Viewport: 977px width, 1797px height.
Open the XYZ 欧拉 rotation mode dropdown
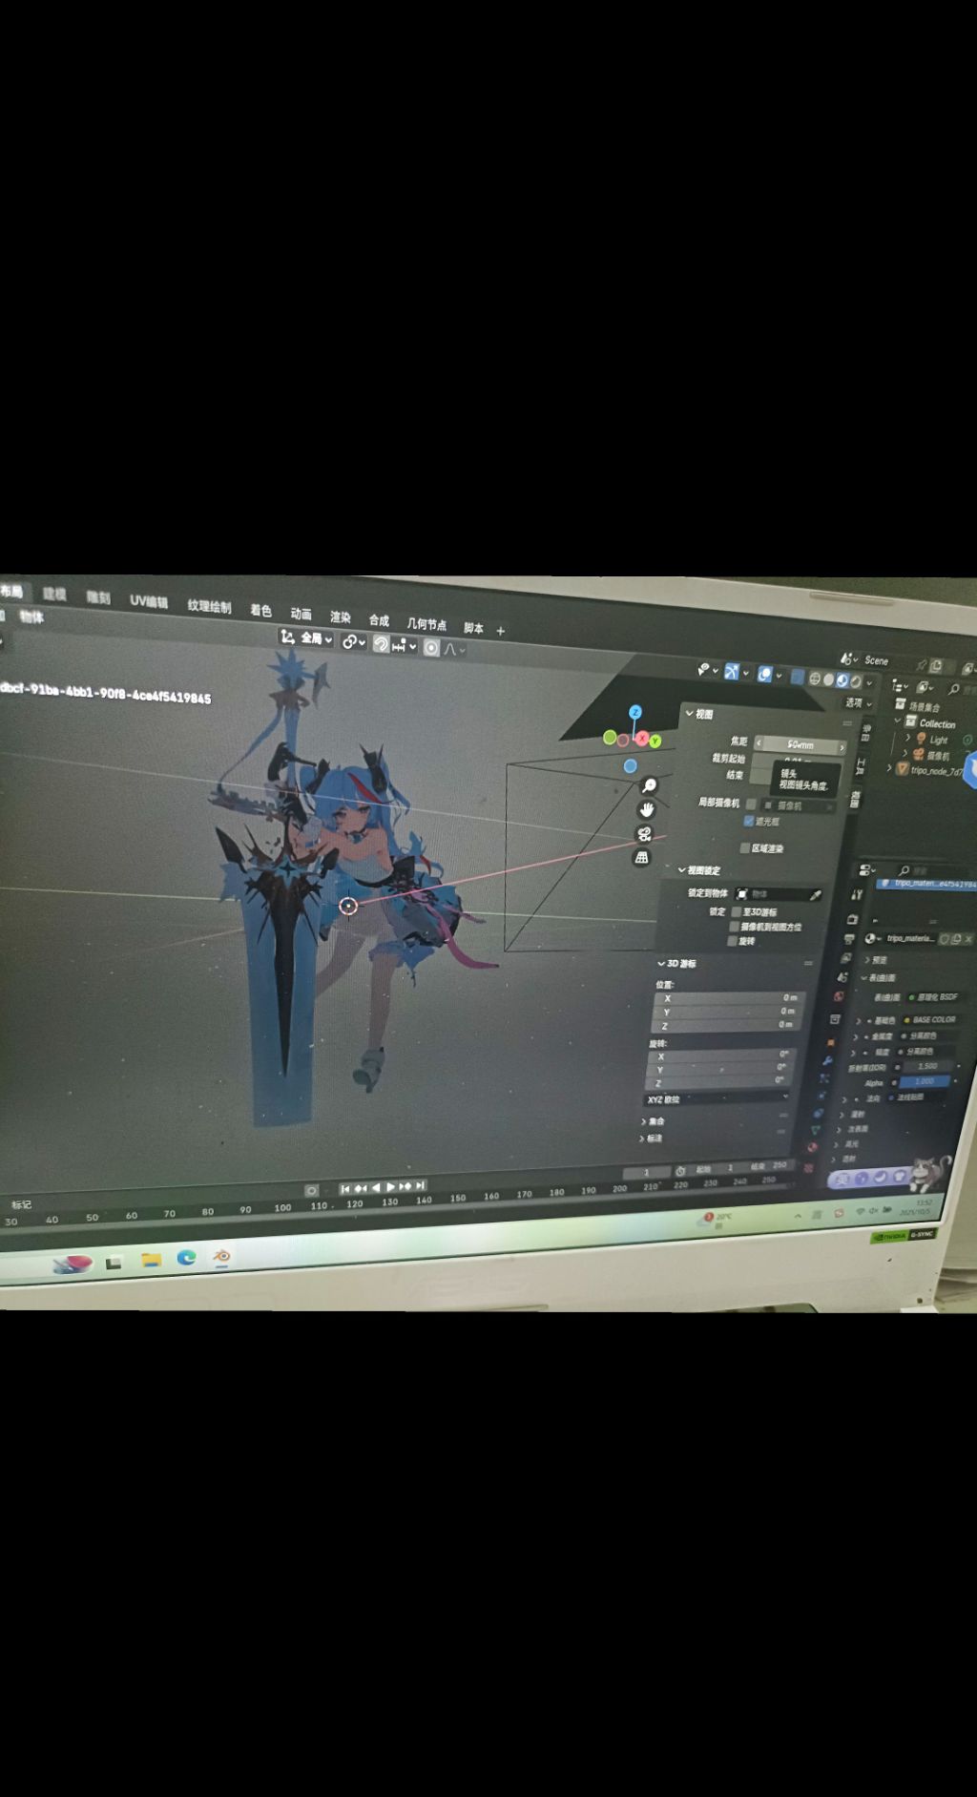coord(717,1098)
